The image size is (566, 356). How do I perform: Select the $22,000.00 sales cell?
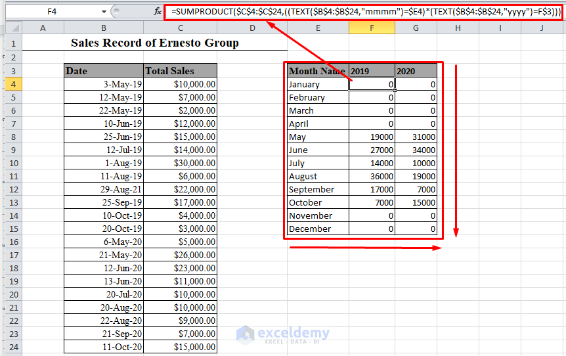(x=180, y=190)
